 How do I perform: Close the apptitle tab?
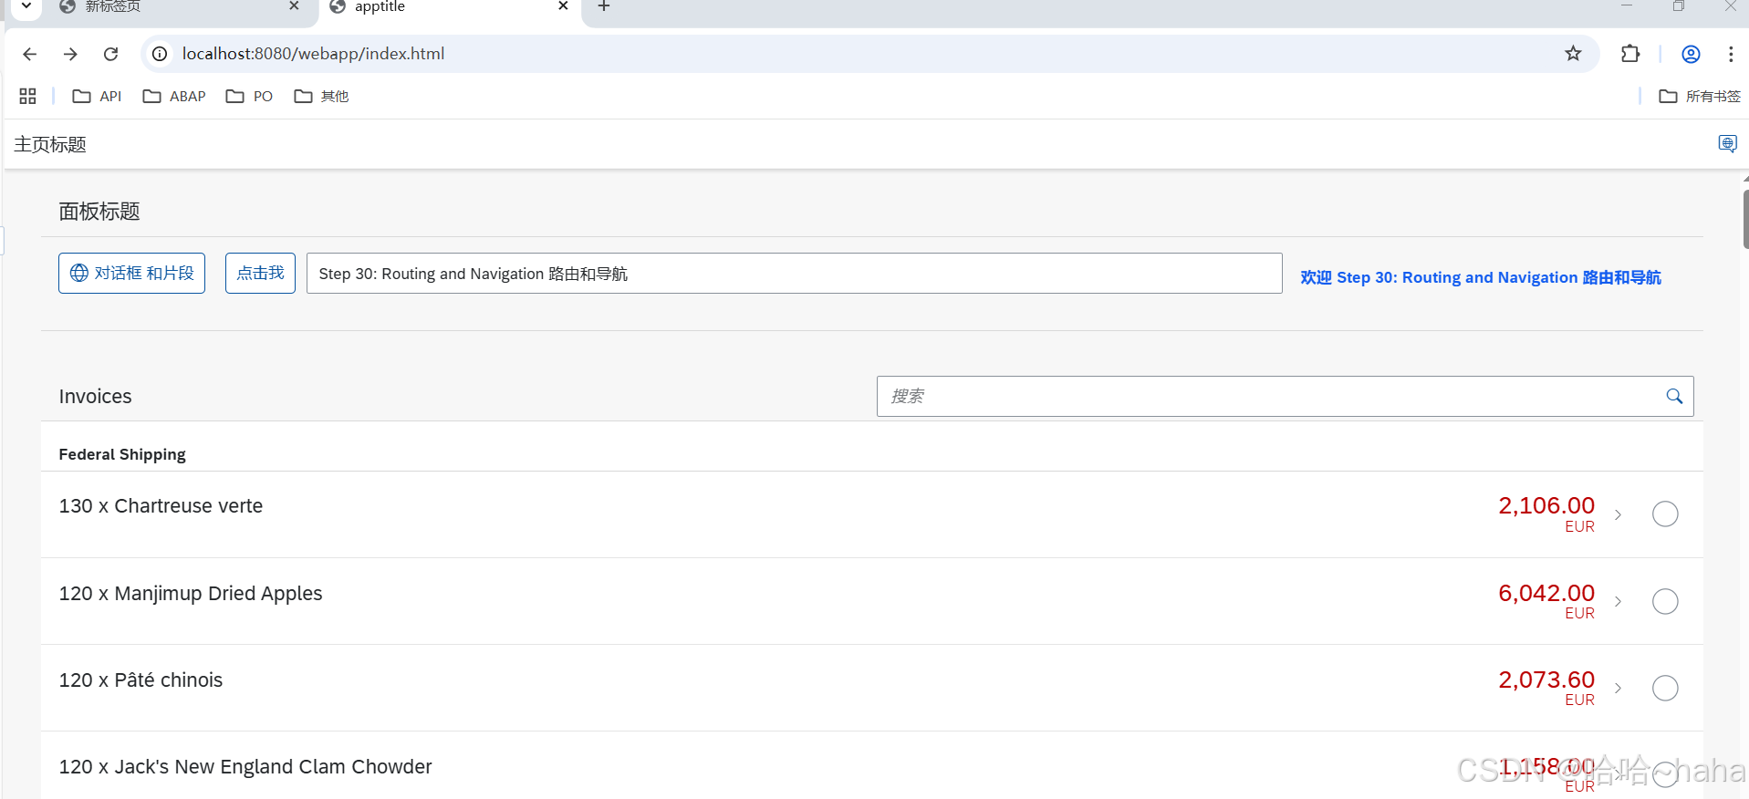click(563, 6)
